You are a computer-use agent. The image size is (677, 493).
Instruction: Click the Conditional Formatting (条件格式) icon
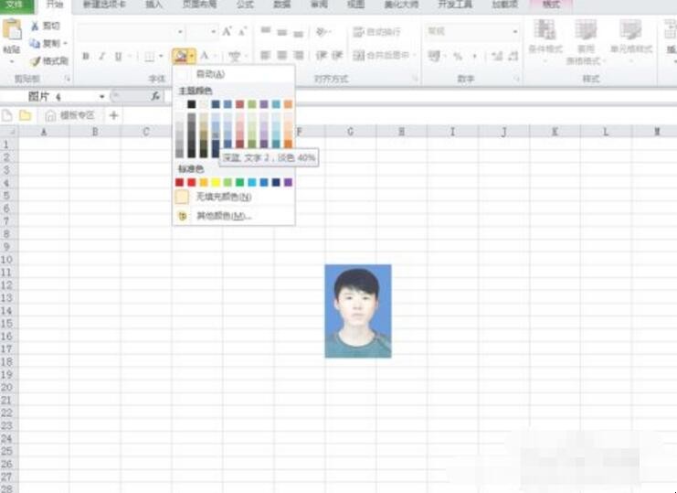click(x=545, y=30)
